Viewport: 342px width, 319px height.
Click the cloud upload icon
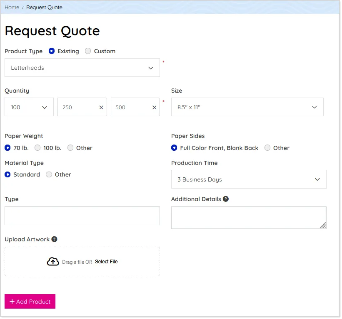[53, 261]
